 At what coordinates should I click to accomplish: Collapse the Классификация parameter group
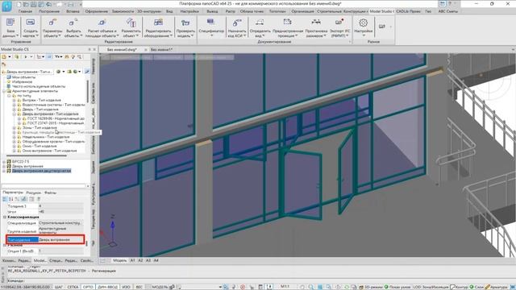pos(5,217)
